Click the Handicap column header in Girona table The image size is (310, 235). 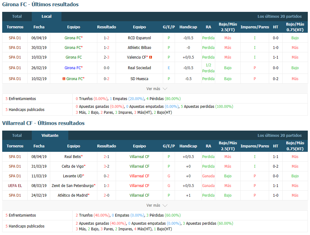click(188, 27)
